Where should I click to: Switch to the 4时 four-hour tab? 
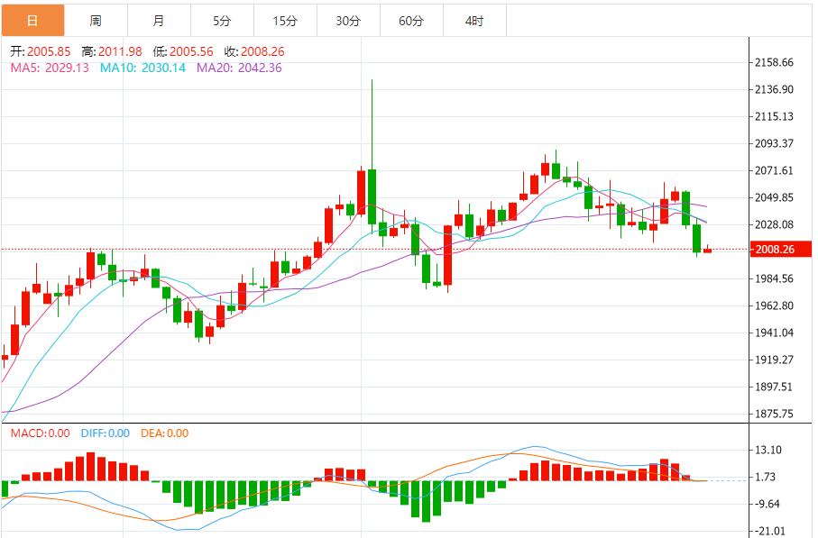click(474, 21)
